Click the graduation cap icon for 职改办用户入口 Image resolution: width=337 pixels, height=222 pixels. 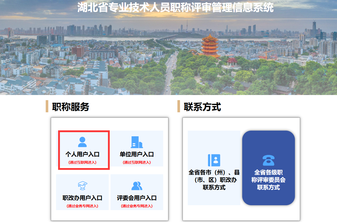[x=82, y=185]
